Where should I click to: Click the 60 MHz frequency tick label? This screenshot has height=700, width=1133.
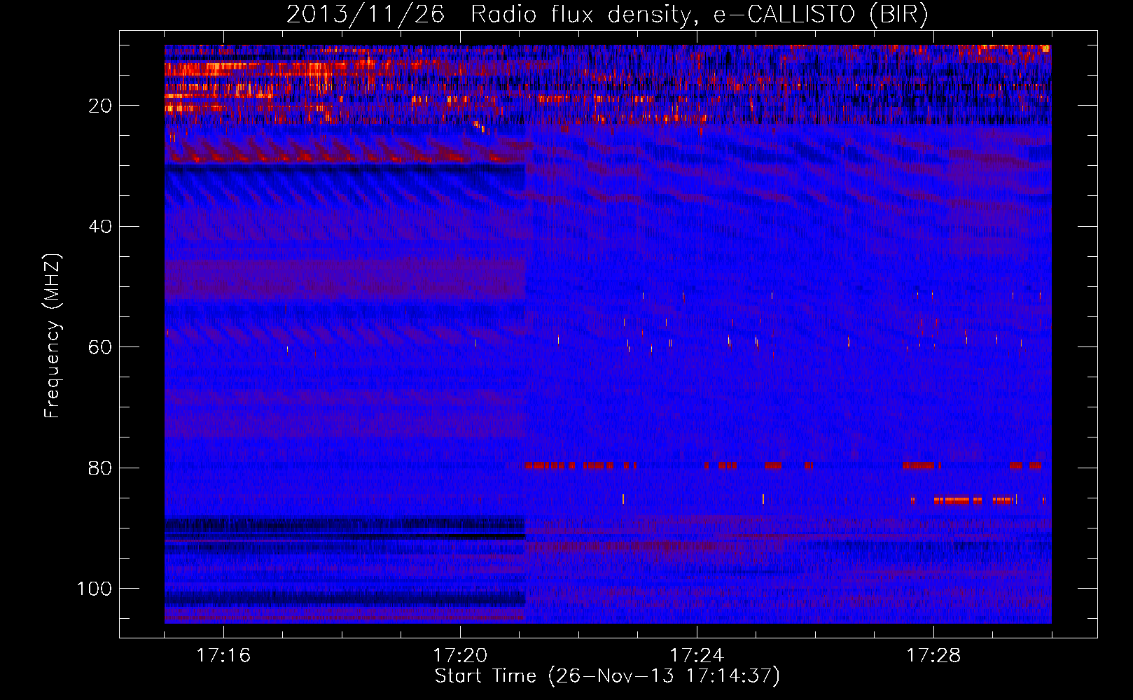click(x=100, y=347)
